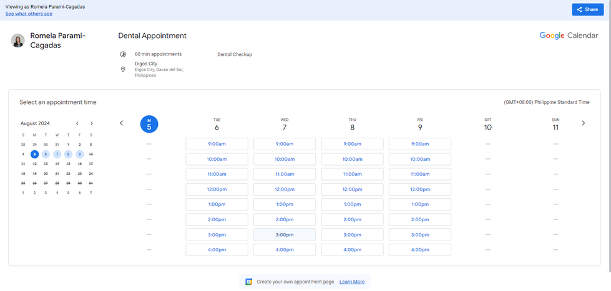Viewport: 611px width, 291px height.
Task: Select Wednesday 7 day header
Action: (285, 125)
